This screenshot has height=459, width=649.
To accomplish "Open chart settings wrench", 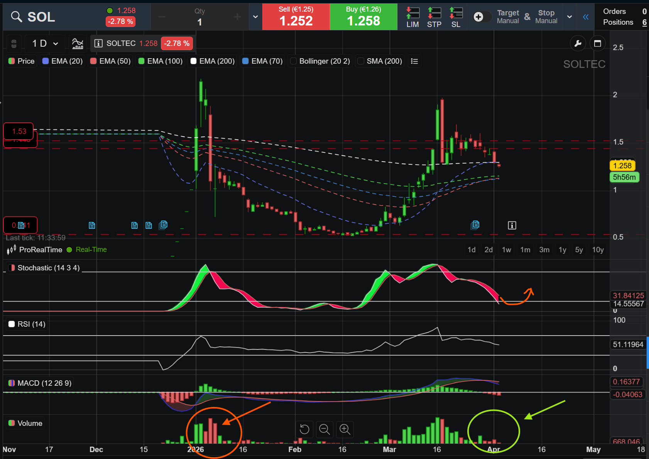I will point(578,44).
